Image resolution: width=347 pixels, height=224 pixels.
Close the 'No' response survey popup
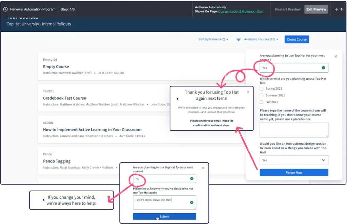click(203, 168)
